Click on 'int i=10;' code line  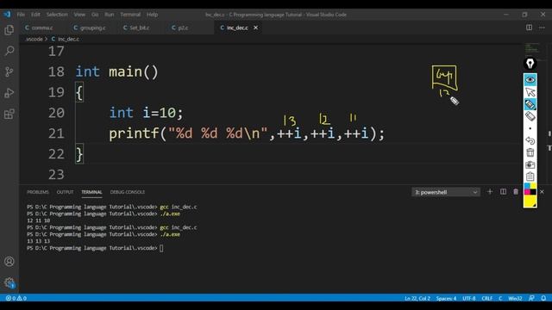pos(146,113)
